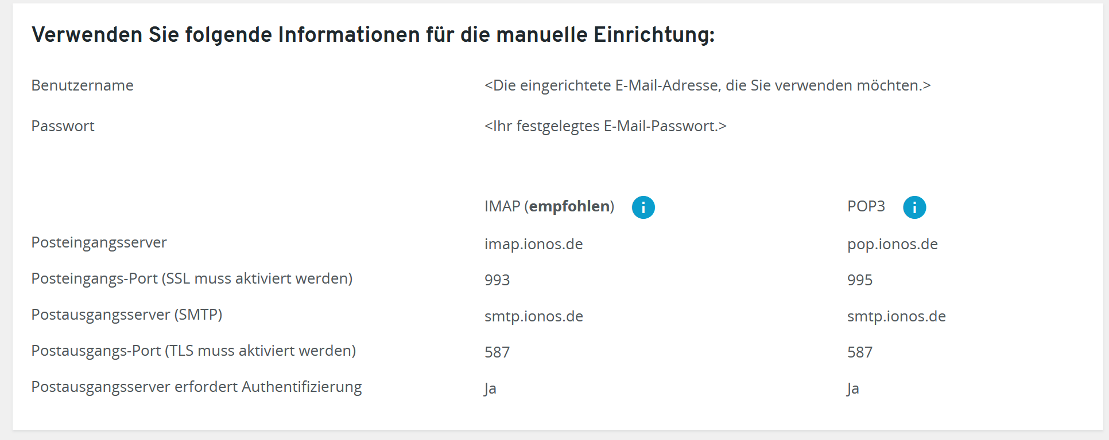1109x440 pixels.
Task: Click the IMAP (empfohlen) column heading
Action: pyautogui.click(x=549, y=206)
